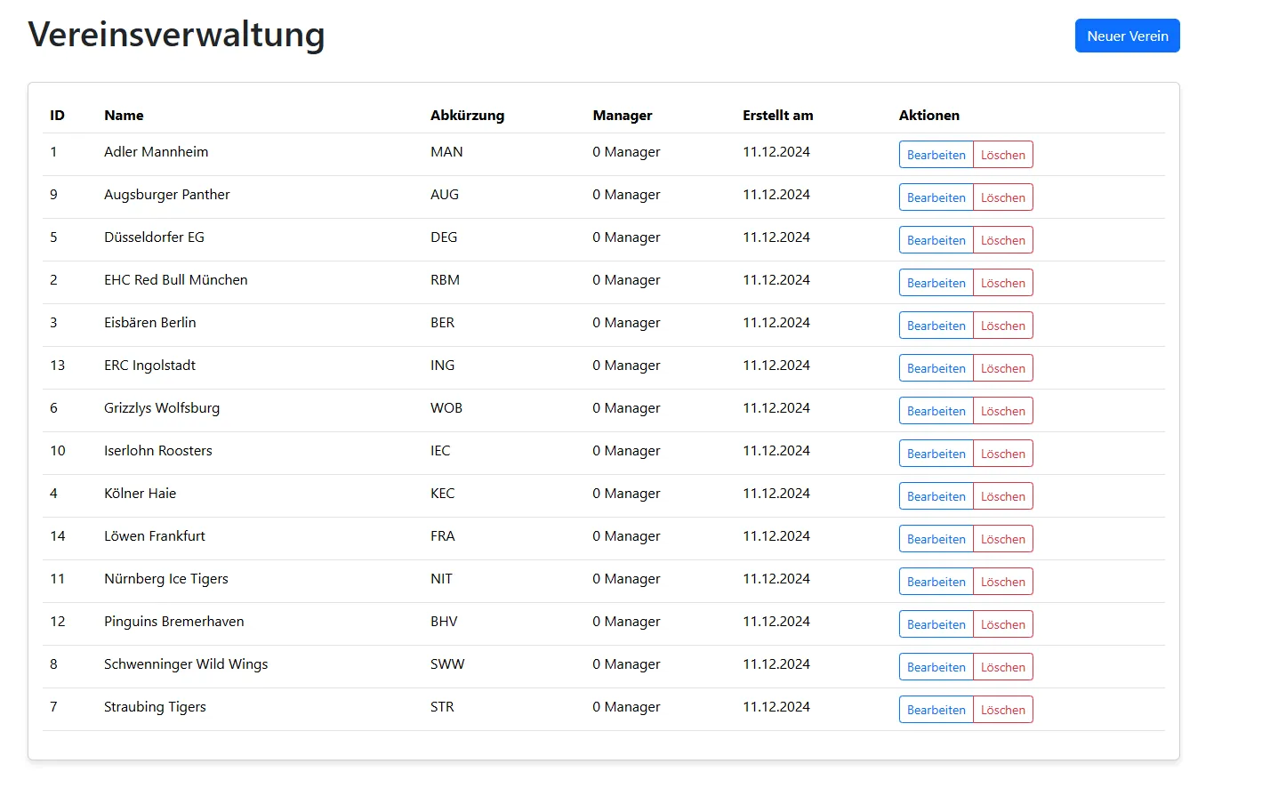Viewport: 1270px width, 788px height.
Task: Delete Adler Mannheim with Löschen
Action: [1003, 155]
